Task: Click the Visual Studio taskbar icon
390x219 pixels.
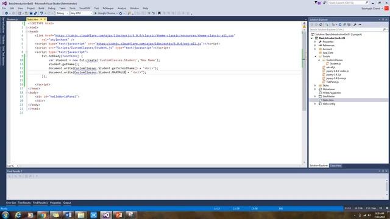Action: 106,215
